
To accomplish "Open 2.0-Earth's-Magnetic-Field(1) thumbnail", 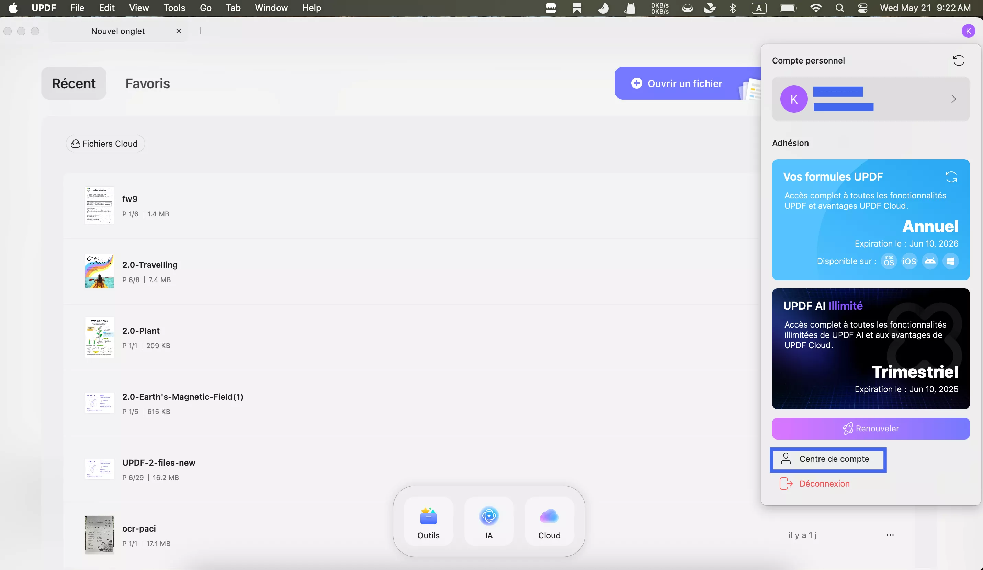I will [100, 403].
